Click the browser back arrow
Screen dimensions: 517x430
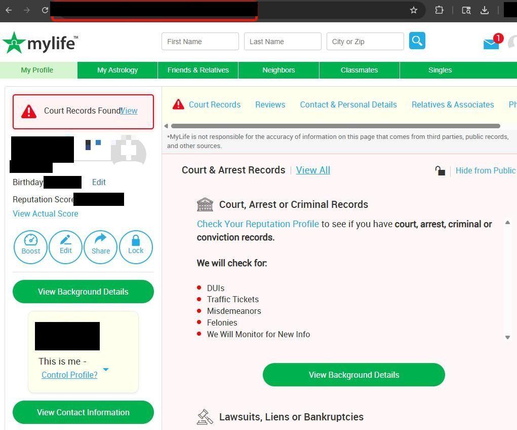pyautogui.click(x=9, y=10)
